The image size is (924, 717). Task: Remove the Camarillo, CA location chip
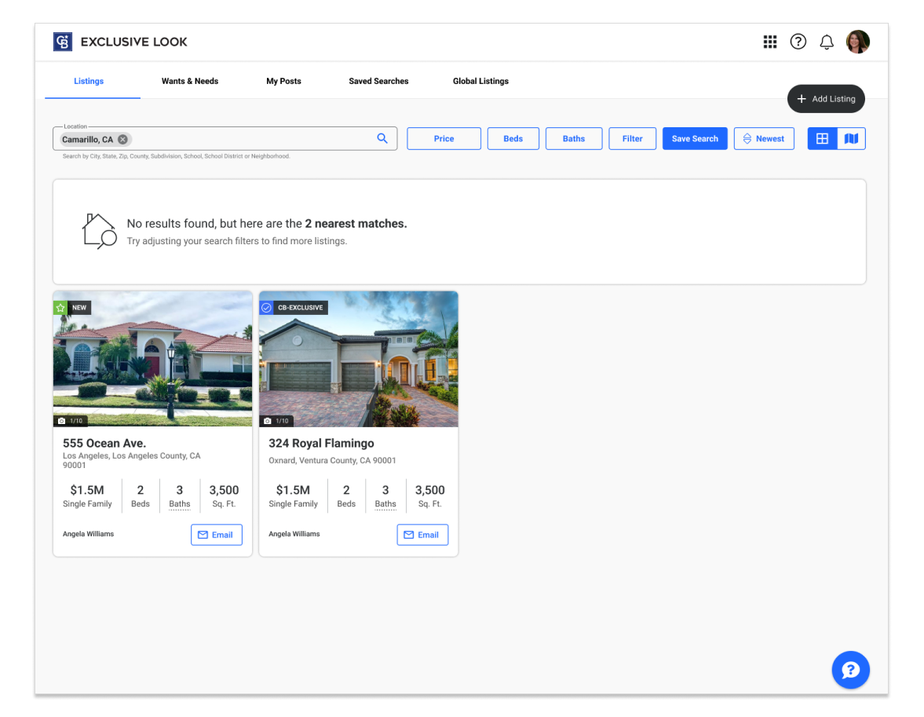[x=122, y=140]
